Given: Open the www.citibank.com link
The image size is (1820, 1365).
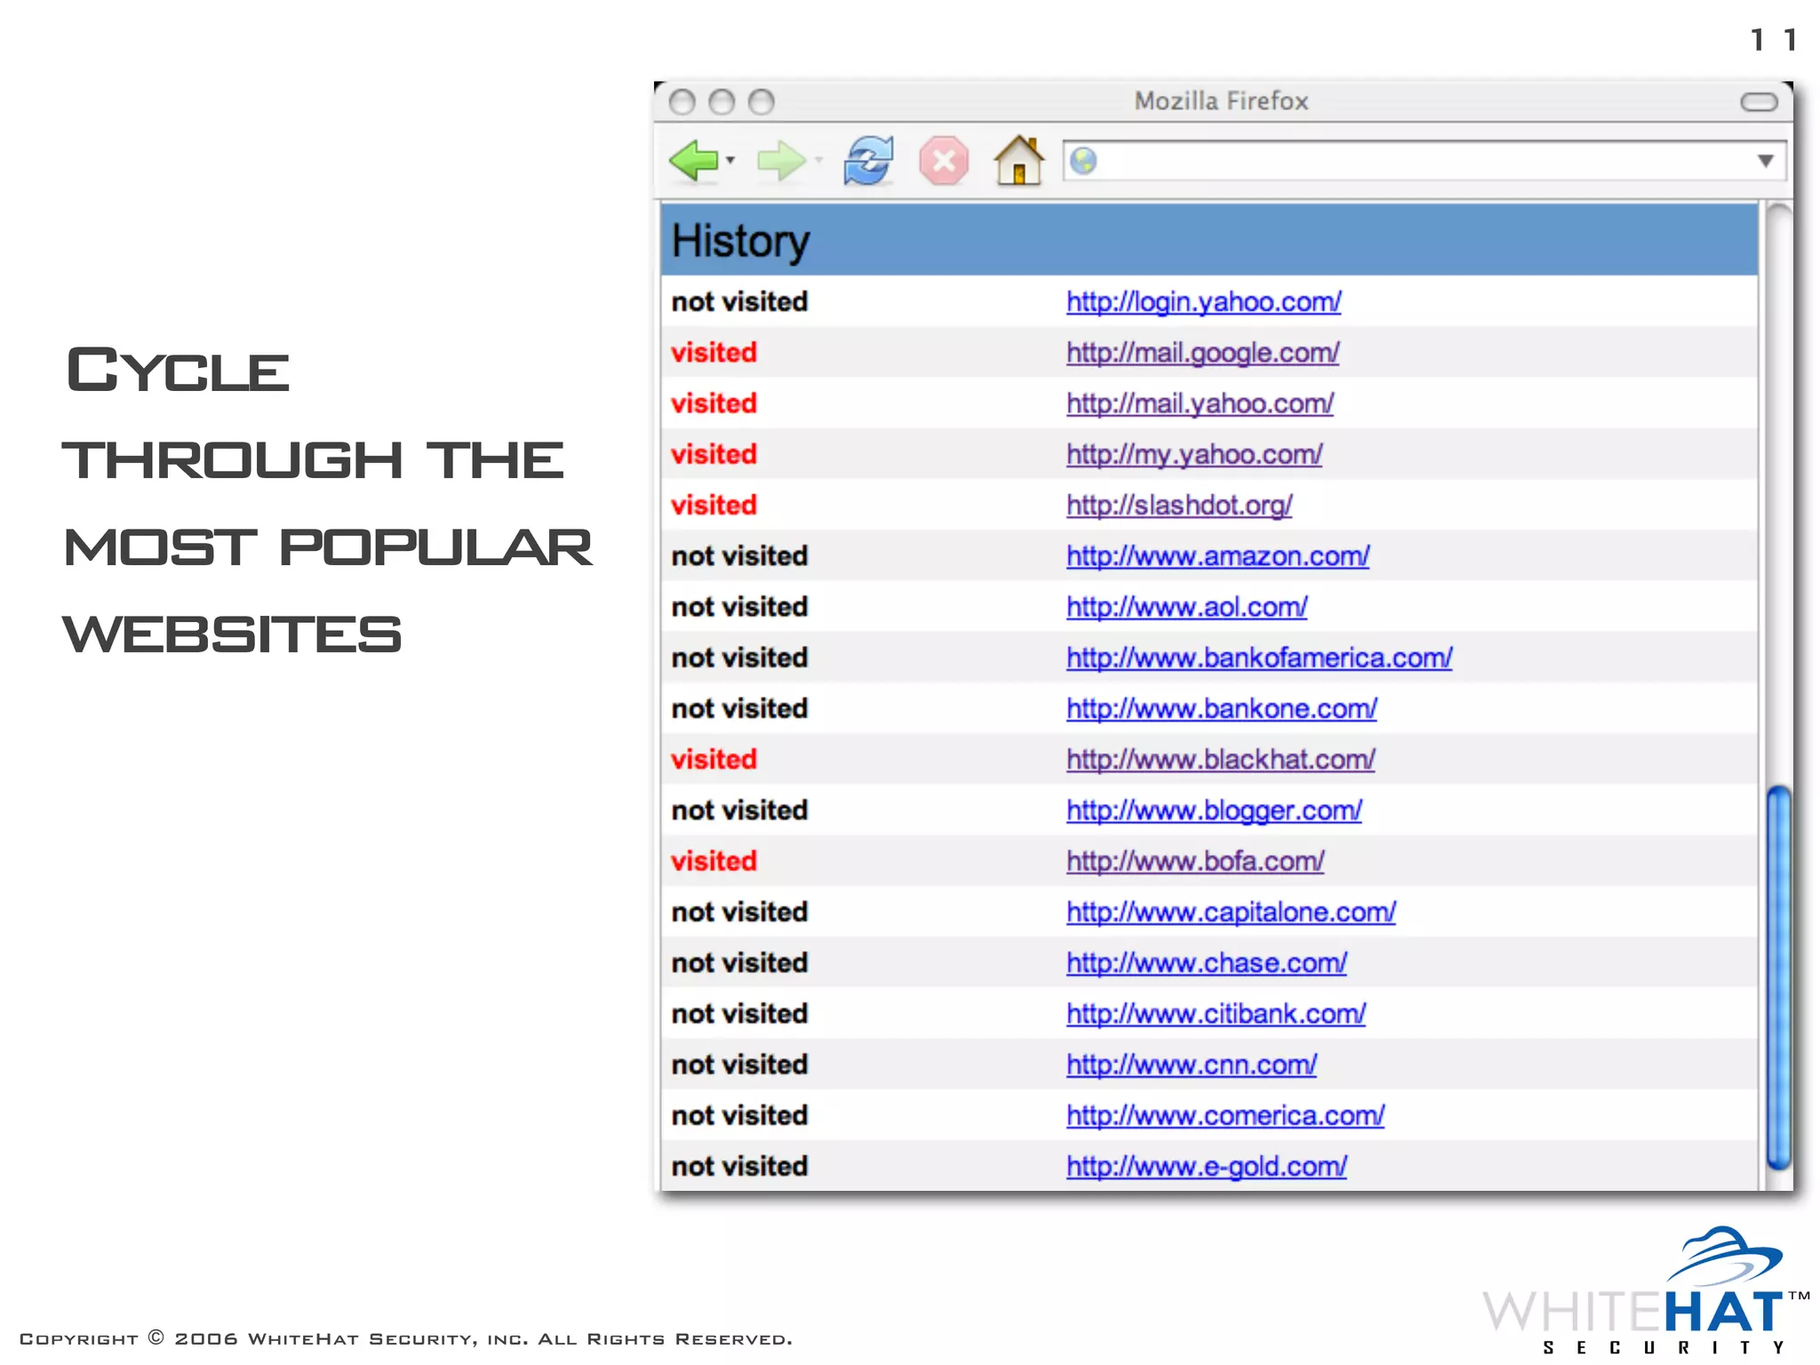Looking at the screenshot, I should [x=1216, y=1013].
